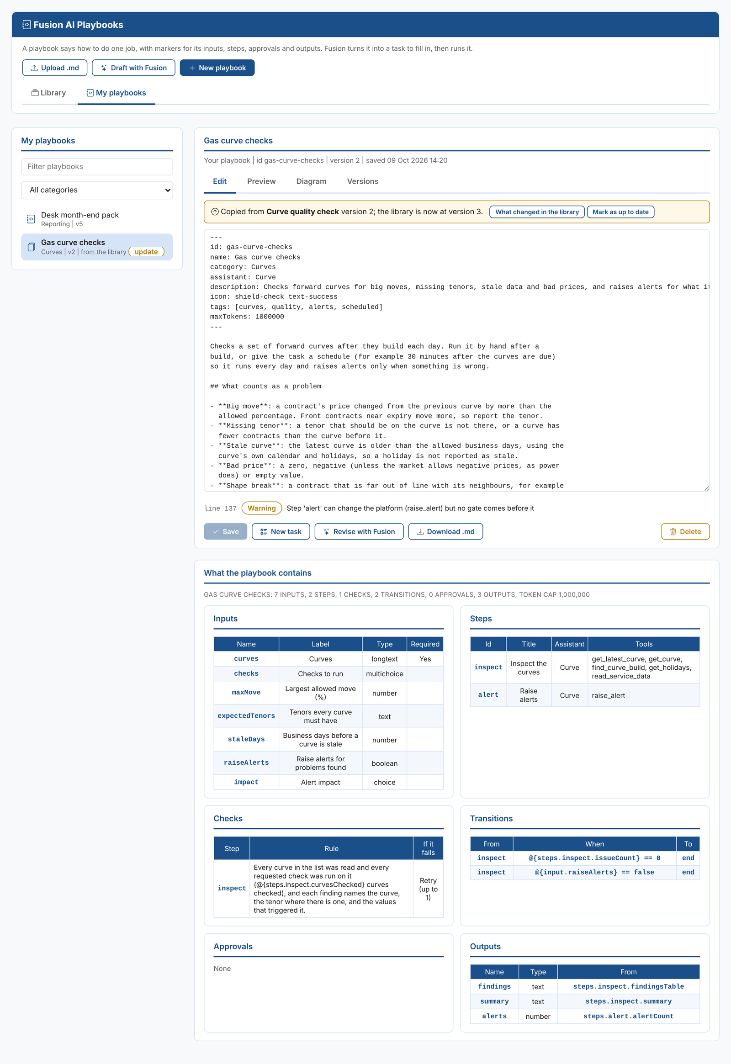Viewport: 731px width, 1064px height.
Task: Click the 'impact' input name
Action: point(246,782)
